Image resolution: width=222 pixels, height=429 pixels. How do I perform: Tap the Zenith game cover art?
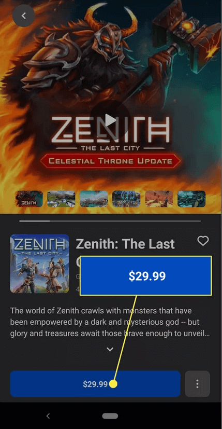(40, 264)
